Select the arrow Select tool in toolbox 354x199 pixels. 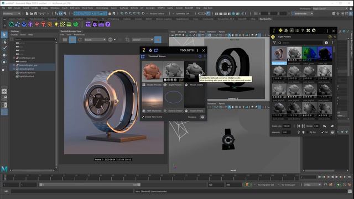coord(4,35)
